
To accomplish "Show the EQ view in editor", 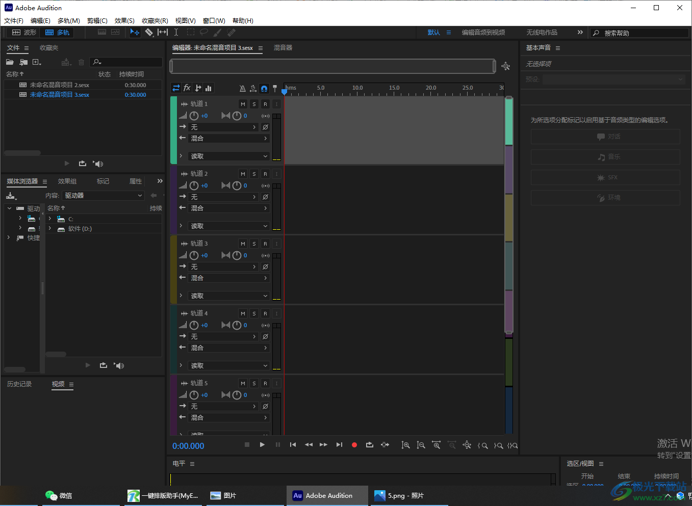I will pyautogui.click(x=208, y=88).
